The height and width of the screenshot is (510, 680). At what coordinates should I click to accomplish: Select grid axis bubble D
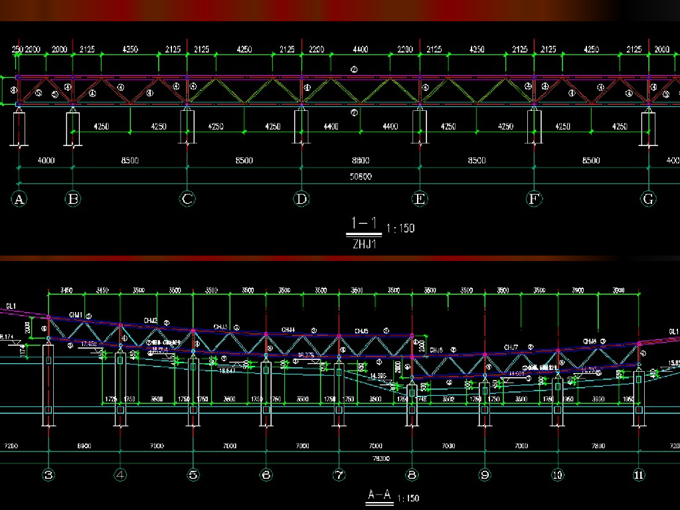click(302, 199)
